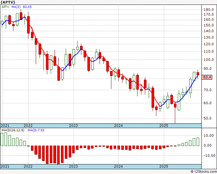Click the 10.00 MACD axis label

point(209,135)
